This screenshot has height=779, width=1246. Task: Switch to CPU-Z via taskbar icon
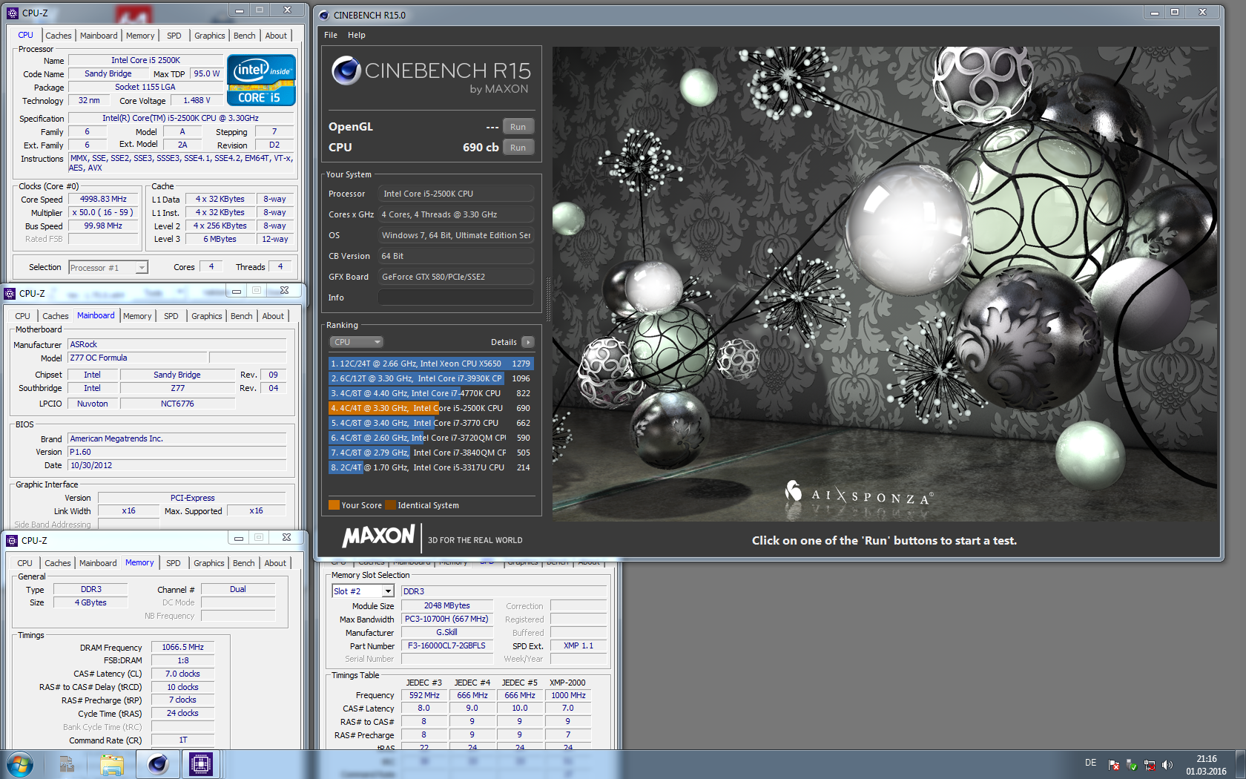[x=200, y=764]
